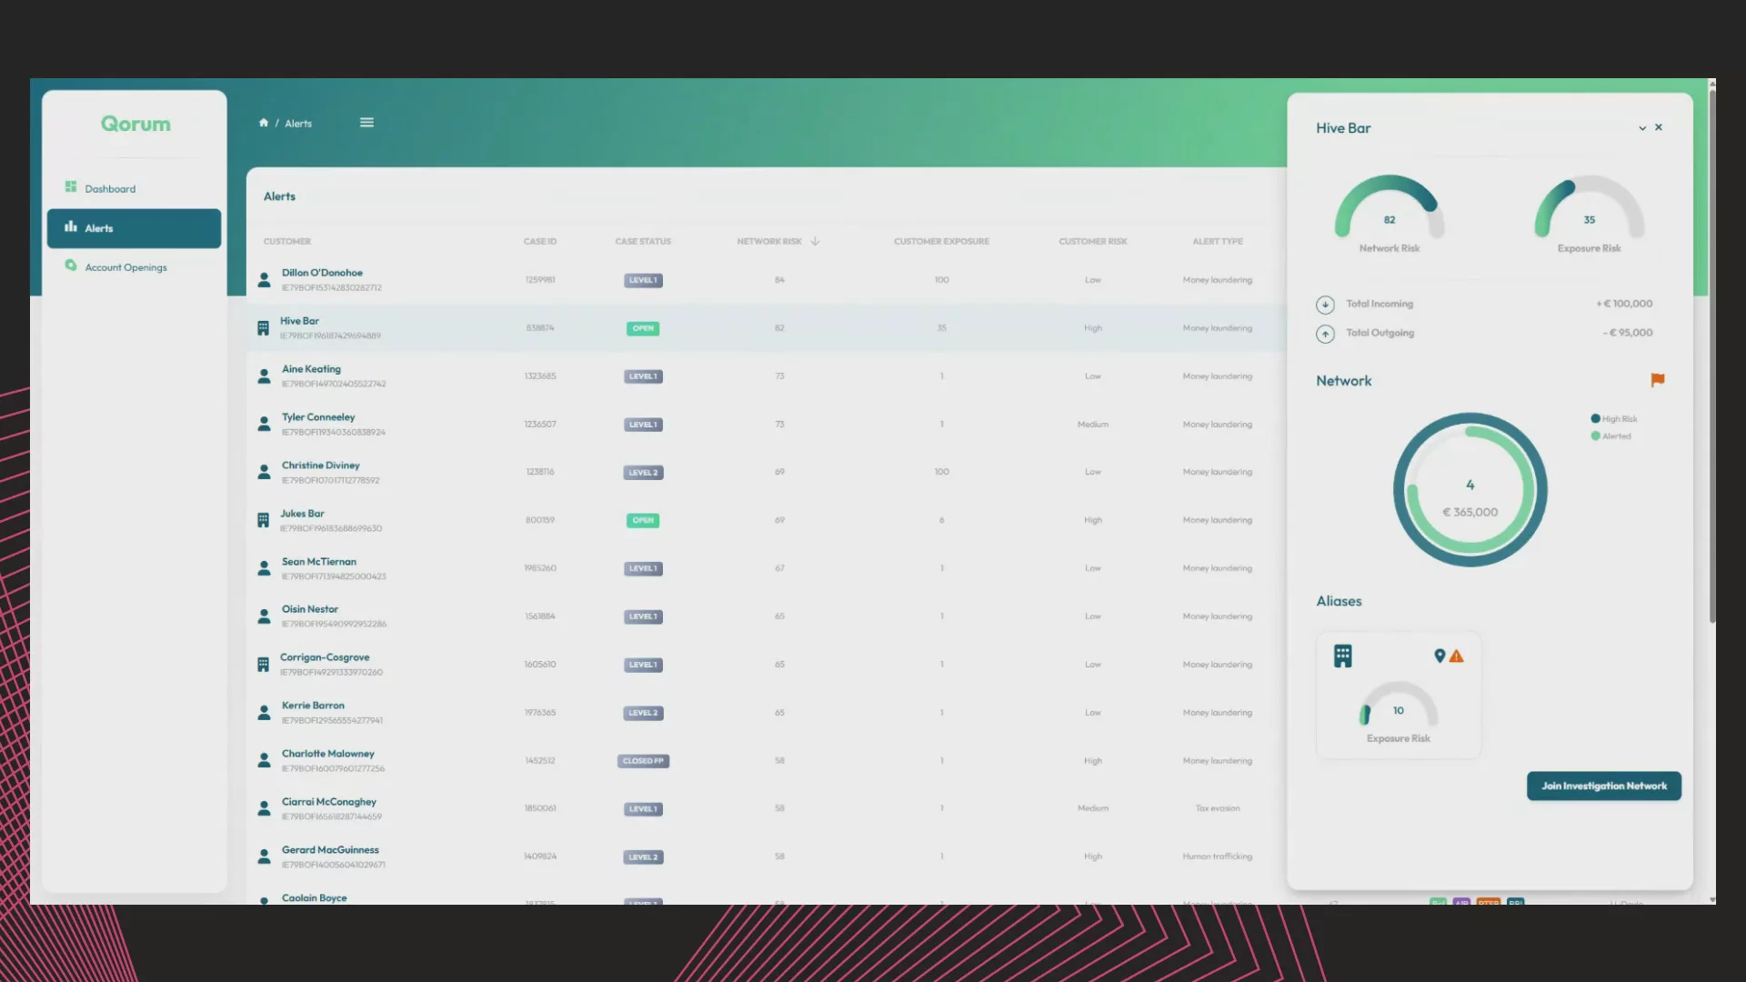1746x982 pixels.
Task: Click LEVEL 2 badge for Christine Diviney
Action: point(643,473)
